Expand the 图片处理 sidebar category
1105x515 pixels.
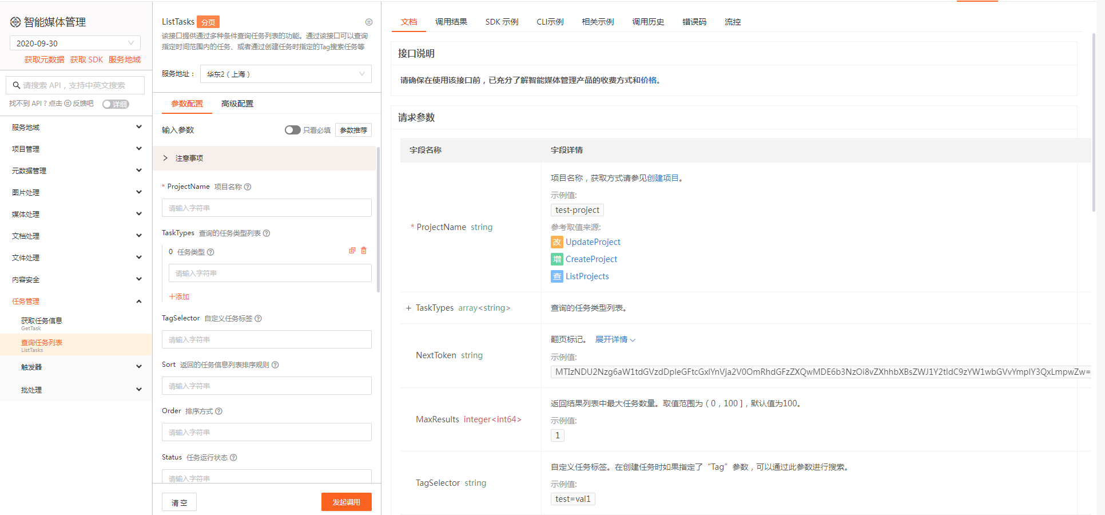[x=76, y=192]
